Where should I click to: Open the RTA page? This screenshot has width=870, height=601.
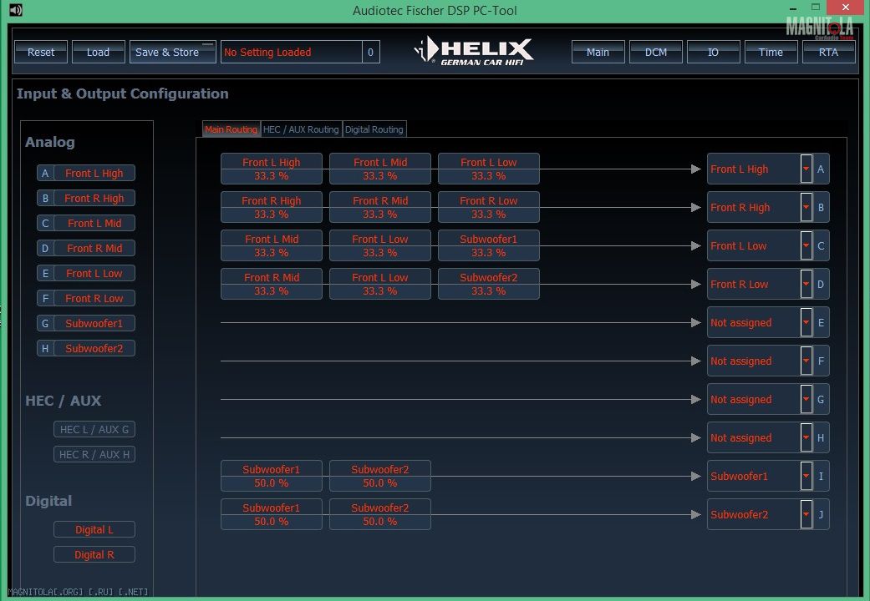click(828, 52)
